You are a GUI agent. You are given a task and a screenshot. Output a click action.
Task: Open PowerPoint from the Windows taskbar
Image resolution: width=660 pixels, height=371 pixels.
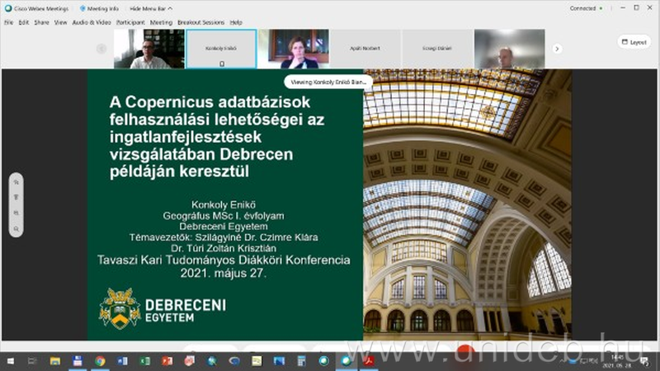click(x=167, y=361)
